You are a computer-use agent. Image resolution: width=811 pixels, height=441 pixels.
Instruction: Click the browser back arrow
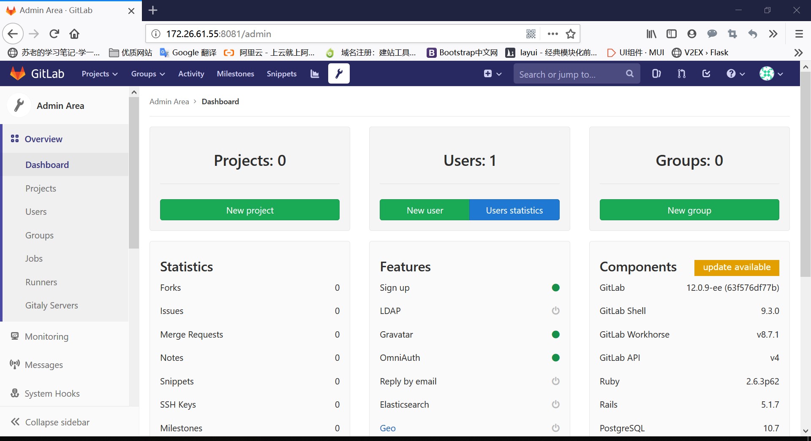pos(13,34)
